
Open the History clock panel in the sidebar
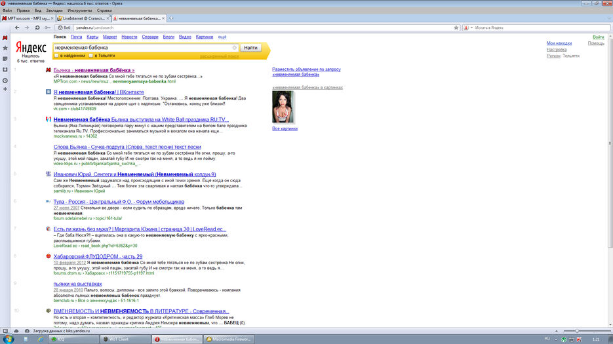tap(5, 81)
